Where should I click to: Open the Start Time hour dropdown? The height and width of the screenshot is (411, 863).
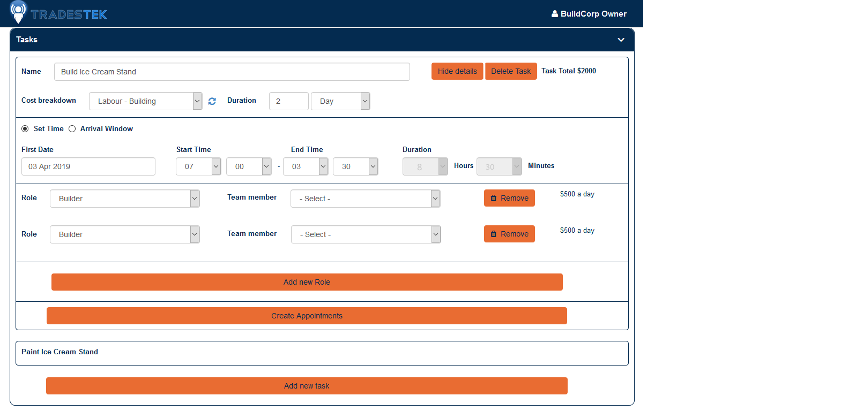[x=198, y=166]
